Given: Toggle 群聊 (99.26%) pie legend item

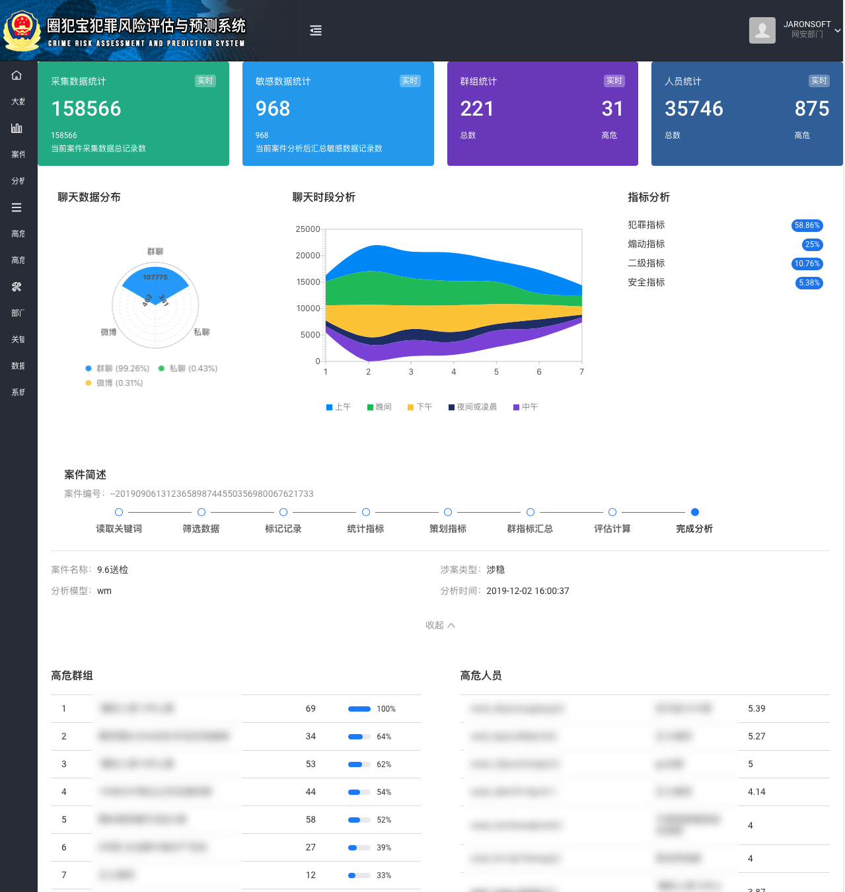Looking at the screenshot, I should coord(118,369).
